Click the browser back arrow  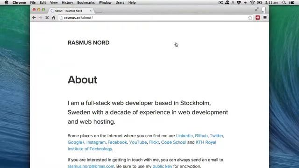pos(34,18)
